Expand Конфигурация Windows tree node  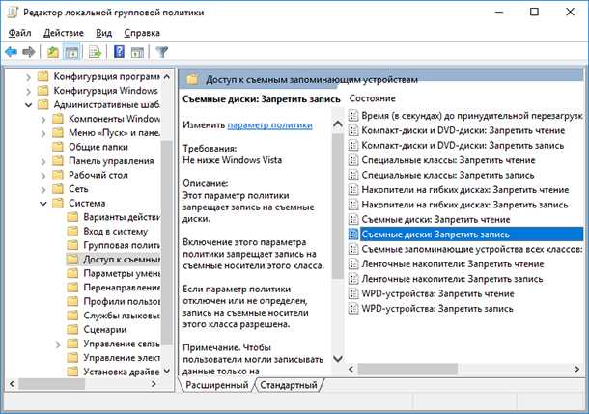click(29, 91)
